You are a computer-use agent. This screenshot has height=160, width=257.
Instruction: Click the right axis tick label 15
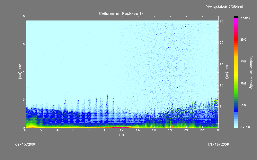[x=222, y=64]
